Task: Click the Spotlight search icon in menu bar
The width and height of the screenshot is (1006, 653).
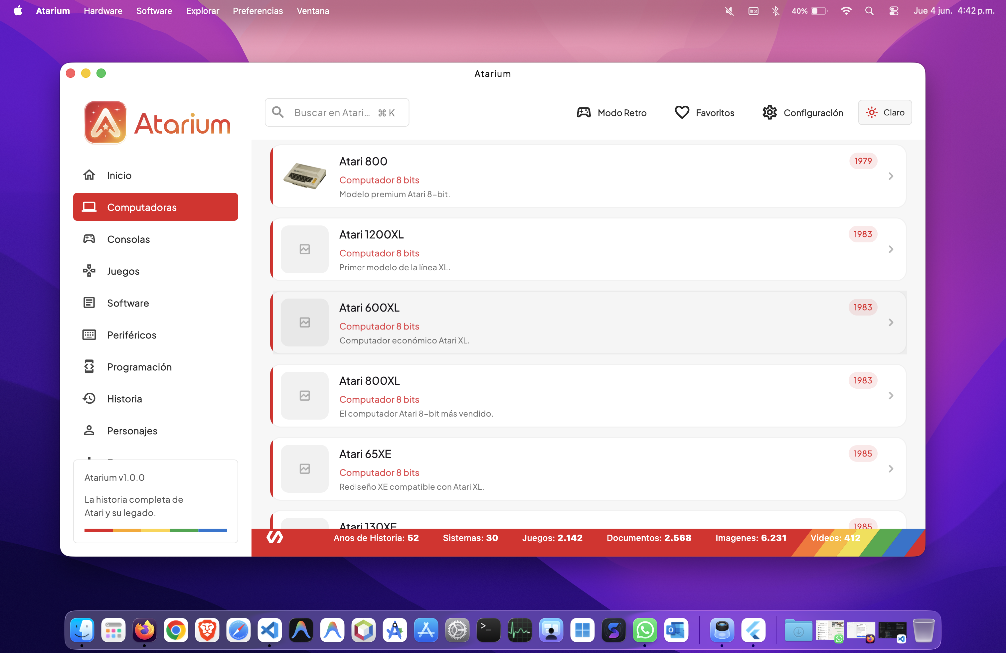Action: [869, 11]
